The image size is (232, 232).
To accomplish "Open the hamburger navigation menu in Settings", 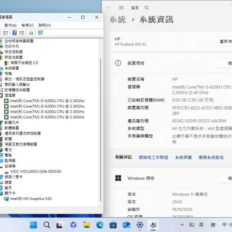I will click(121, 7).
